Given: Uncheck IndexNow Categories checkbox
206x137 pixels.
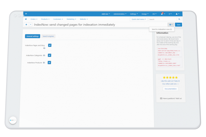Looking at the screenshot, I should [49, 55].
